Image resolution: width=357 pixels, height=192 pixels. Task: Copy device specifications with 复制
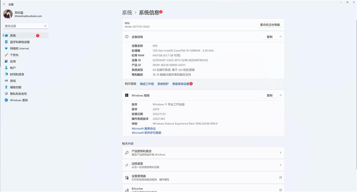(269, 37)
